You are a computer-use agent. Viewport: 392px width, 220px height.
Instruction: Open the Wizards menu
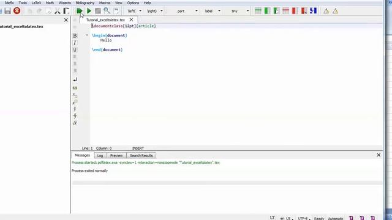coord(64,2)
